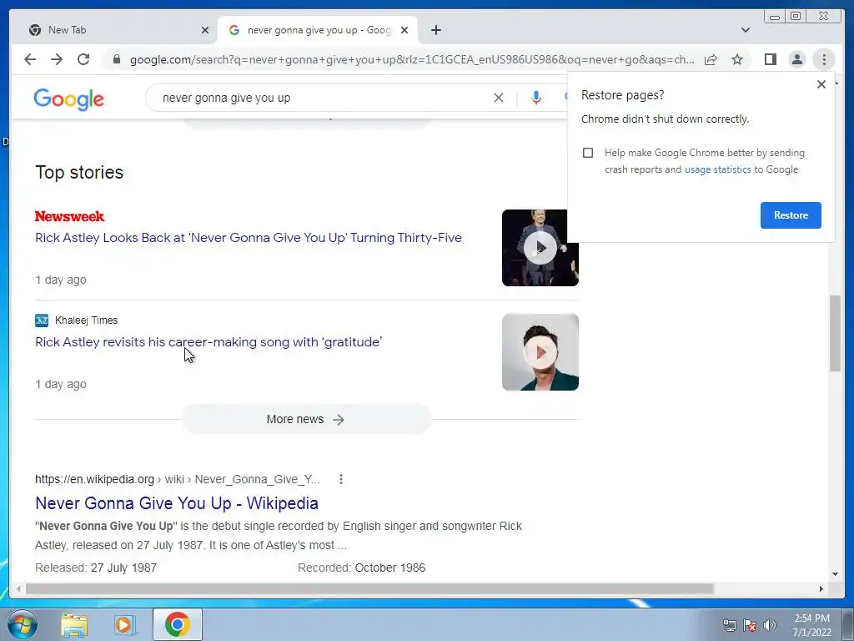Click the Top stories heading
Screen dimensions: 854x641
(79, 172)
